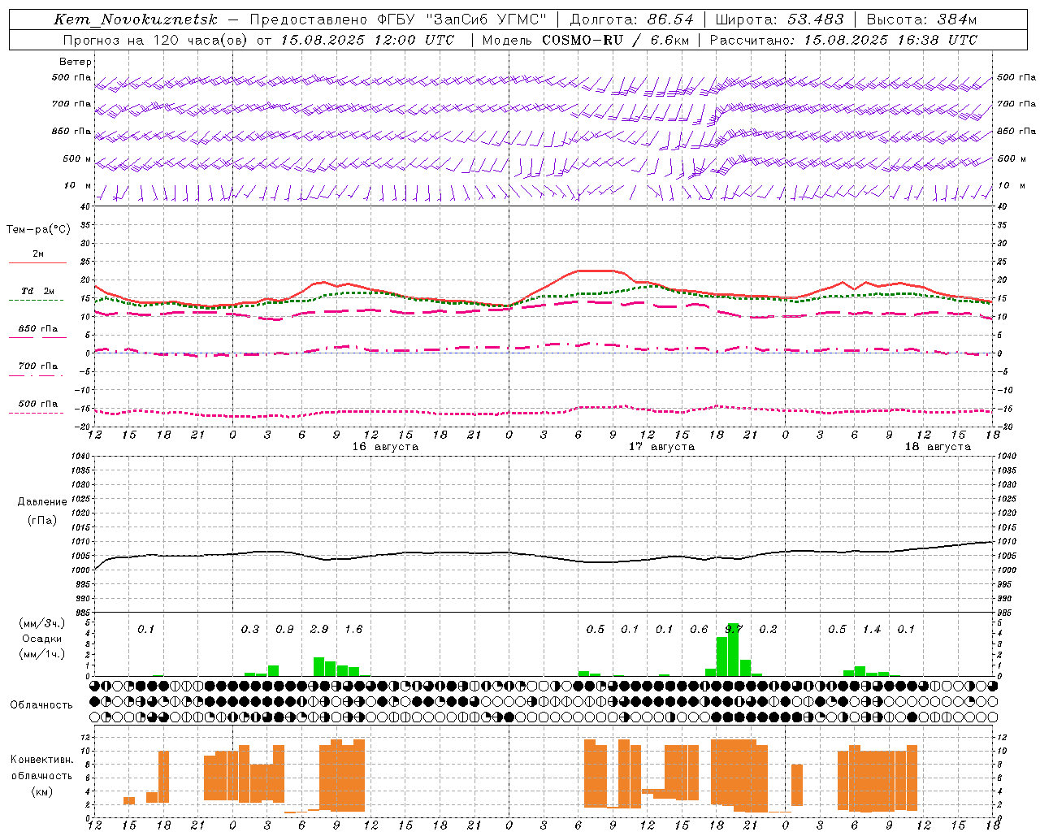
Task: Select the latitude value Широта: 53.483
Action: [779, 19]
